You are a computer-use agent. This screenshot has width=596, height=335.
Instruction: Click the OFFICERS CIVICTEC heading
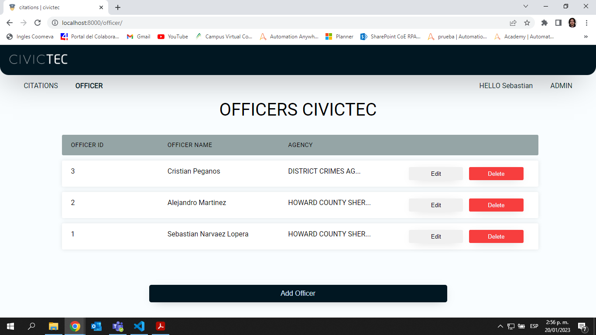[298, 109]
